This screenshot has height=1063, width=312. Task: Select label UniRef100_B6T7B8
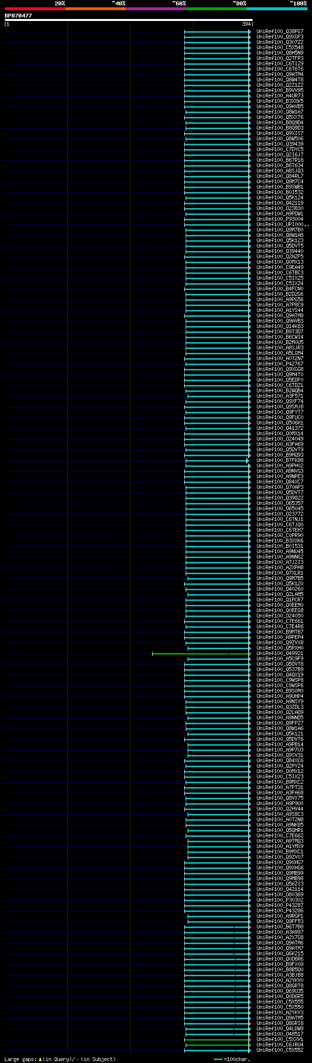280,927
